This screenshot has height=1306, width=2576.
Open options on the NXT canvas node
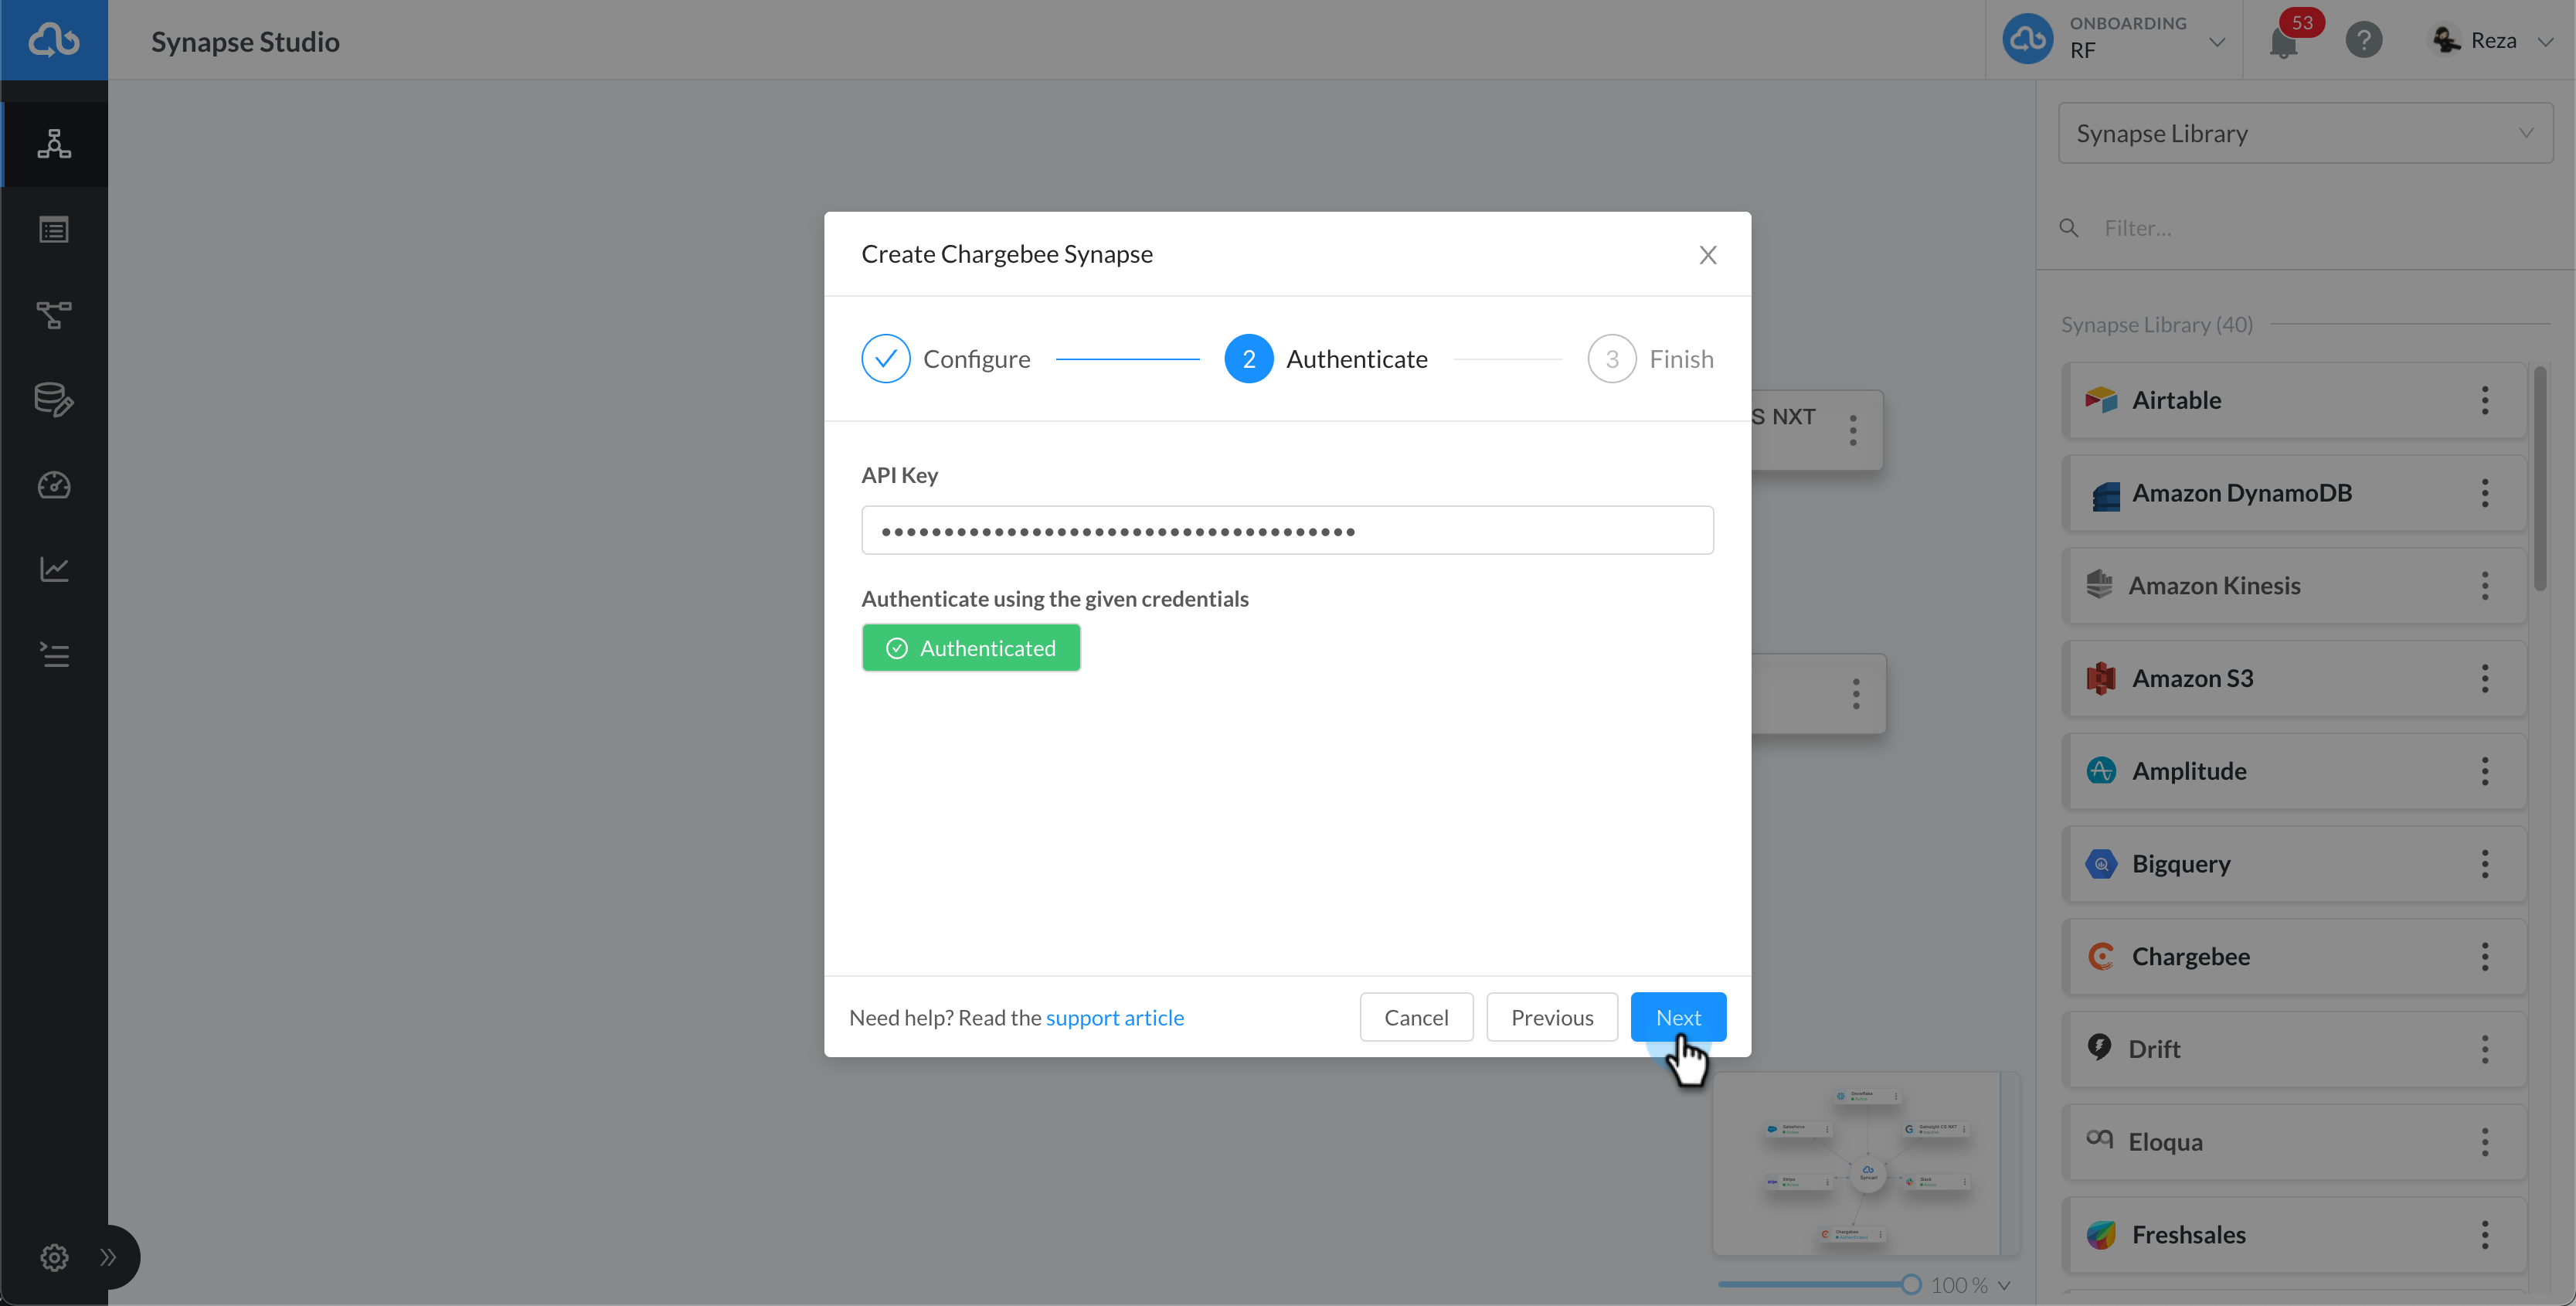(1853, 430)
